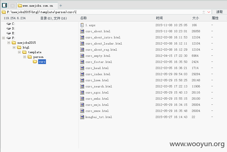This screenshot has height=152, width=227.
Task: Click the csrc_index.html file icon
Action: (x=82, y=74)
